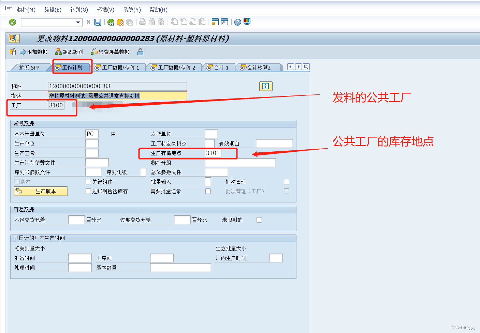
Task: Enable the 批次管理 checkbox
Action: click(286, 182)
